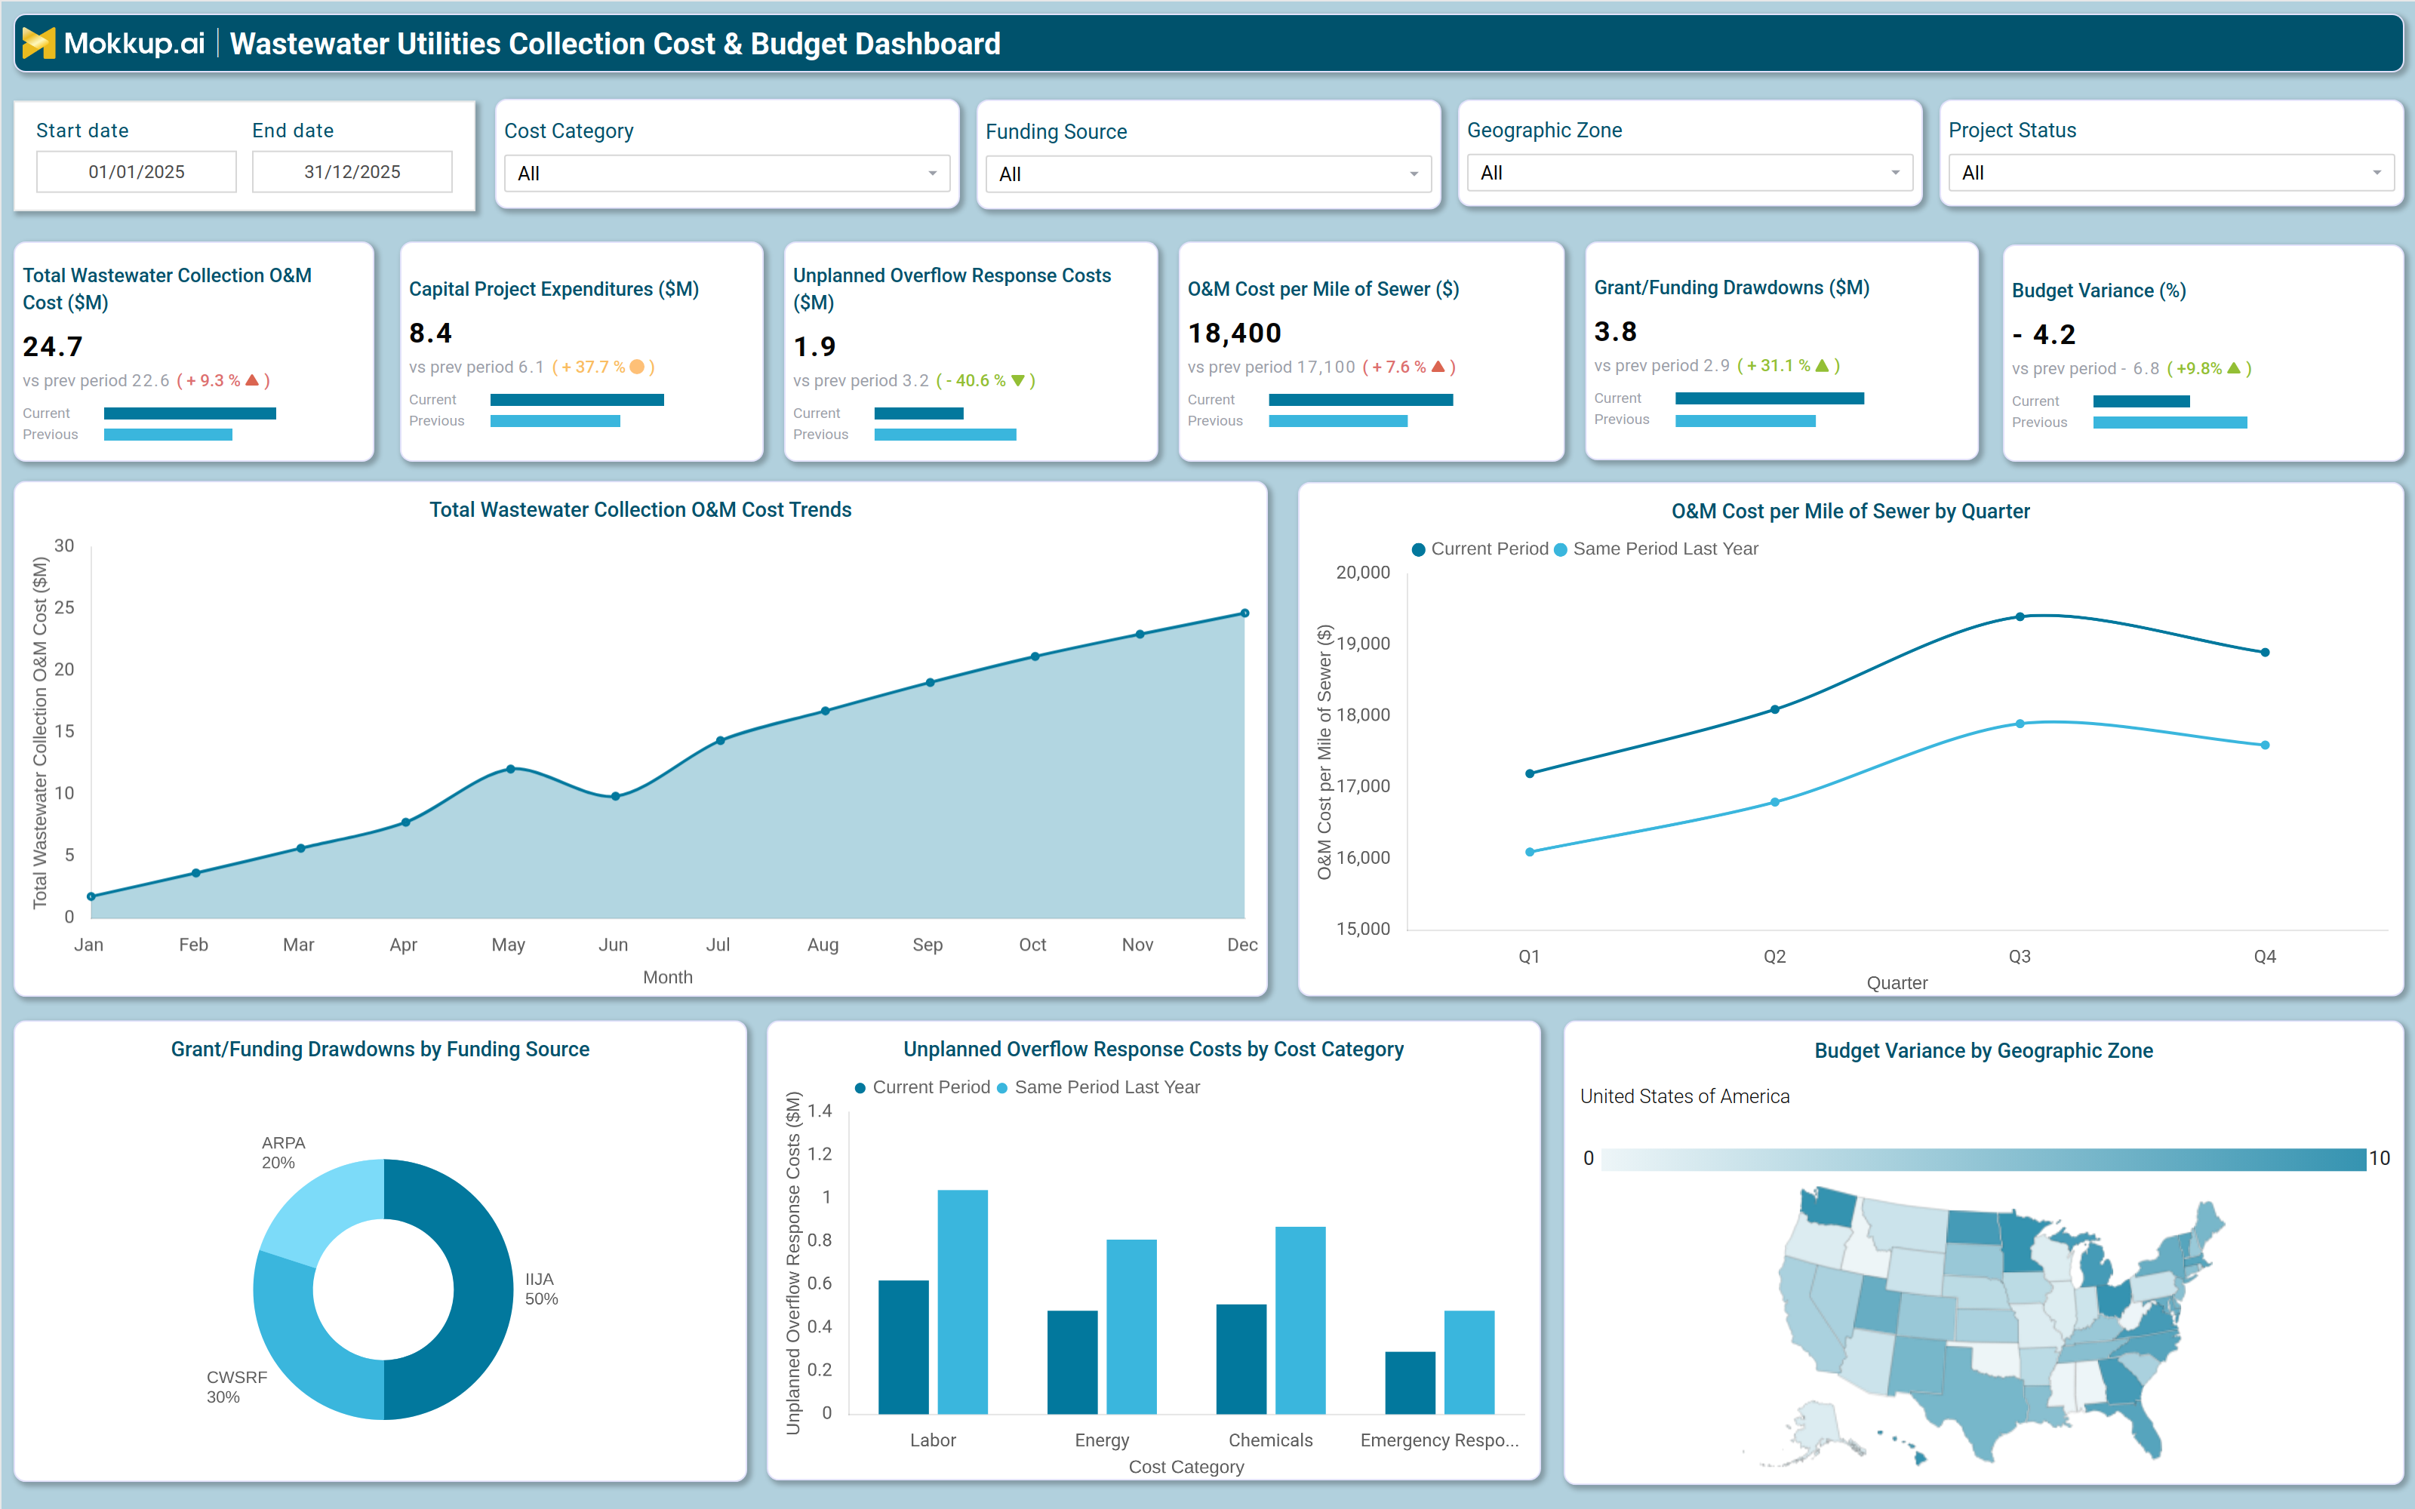The image size is (2415, 1509).
Task: Click the Mokkup.ai logo icon
Action: (39, 43)
